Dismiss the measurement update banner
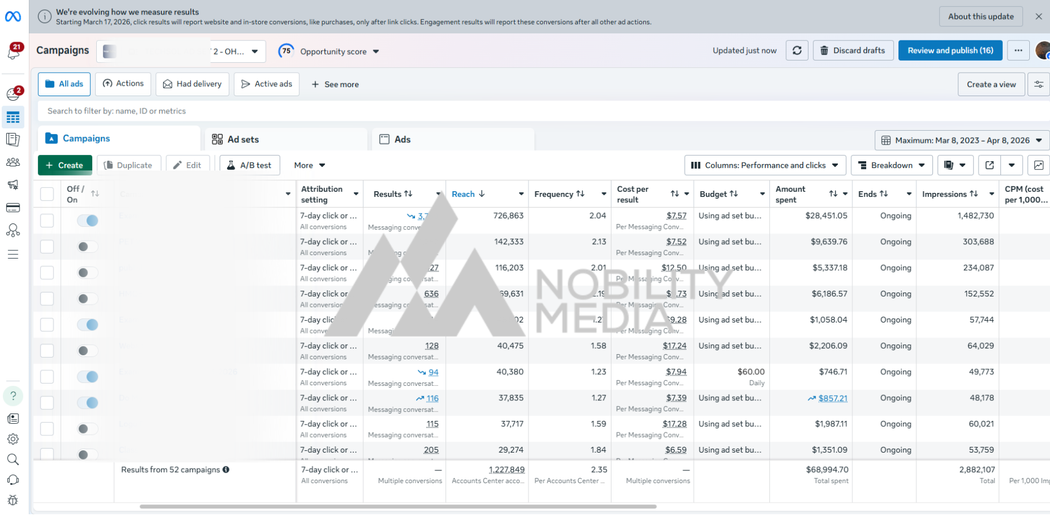1050x520 pixels. click(1038, 16)
